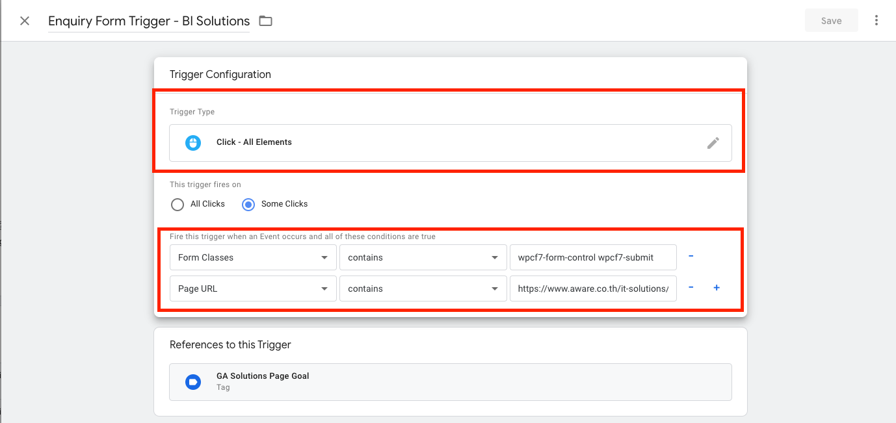Click the Trigger Type label
The width and height of the screenshot is (896, 423).
[x=192, y=112]
